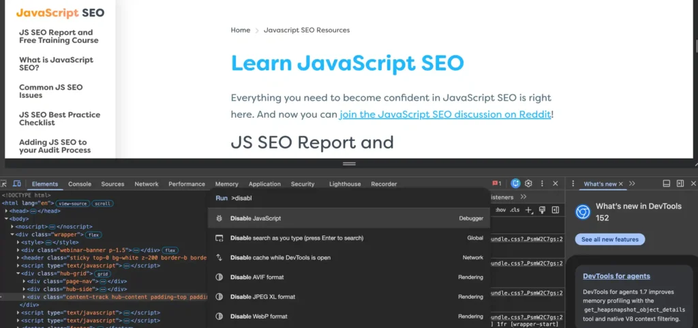Open join the JavaScript SEO discussion on Reddit link
The height and width of the screenshot is (328, 698).
coord(445,114)
